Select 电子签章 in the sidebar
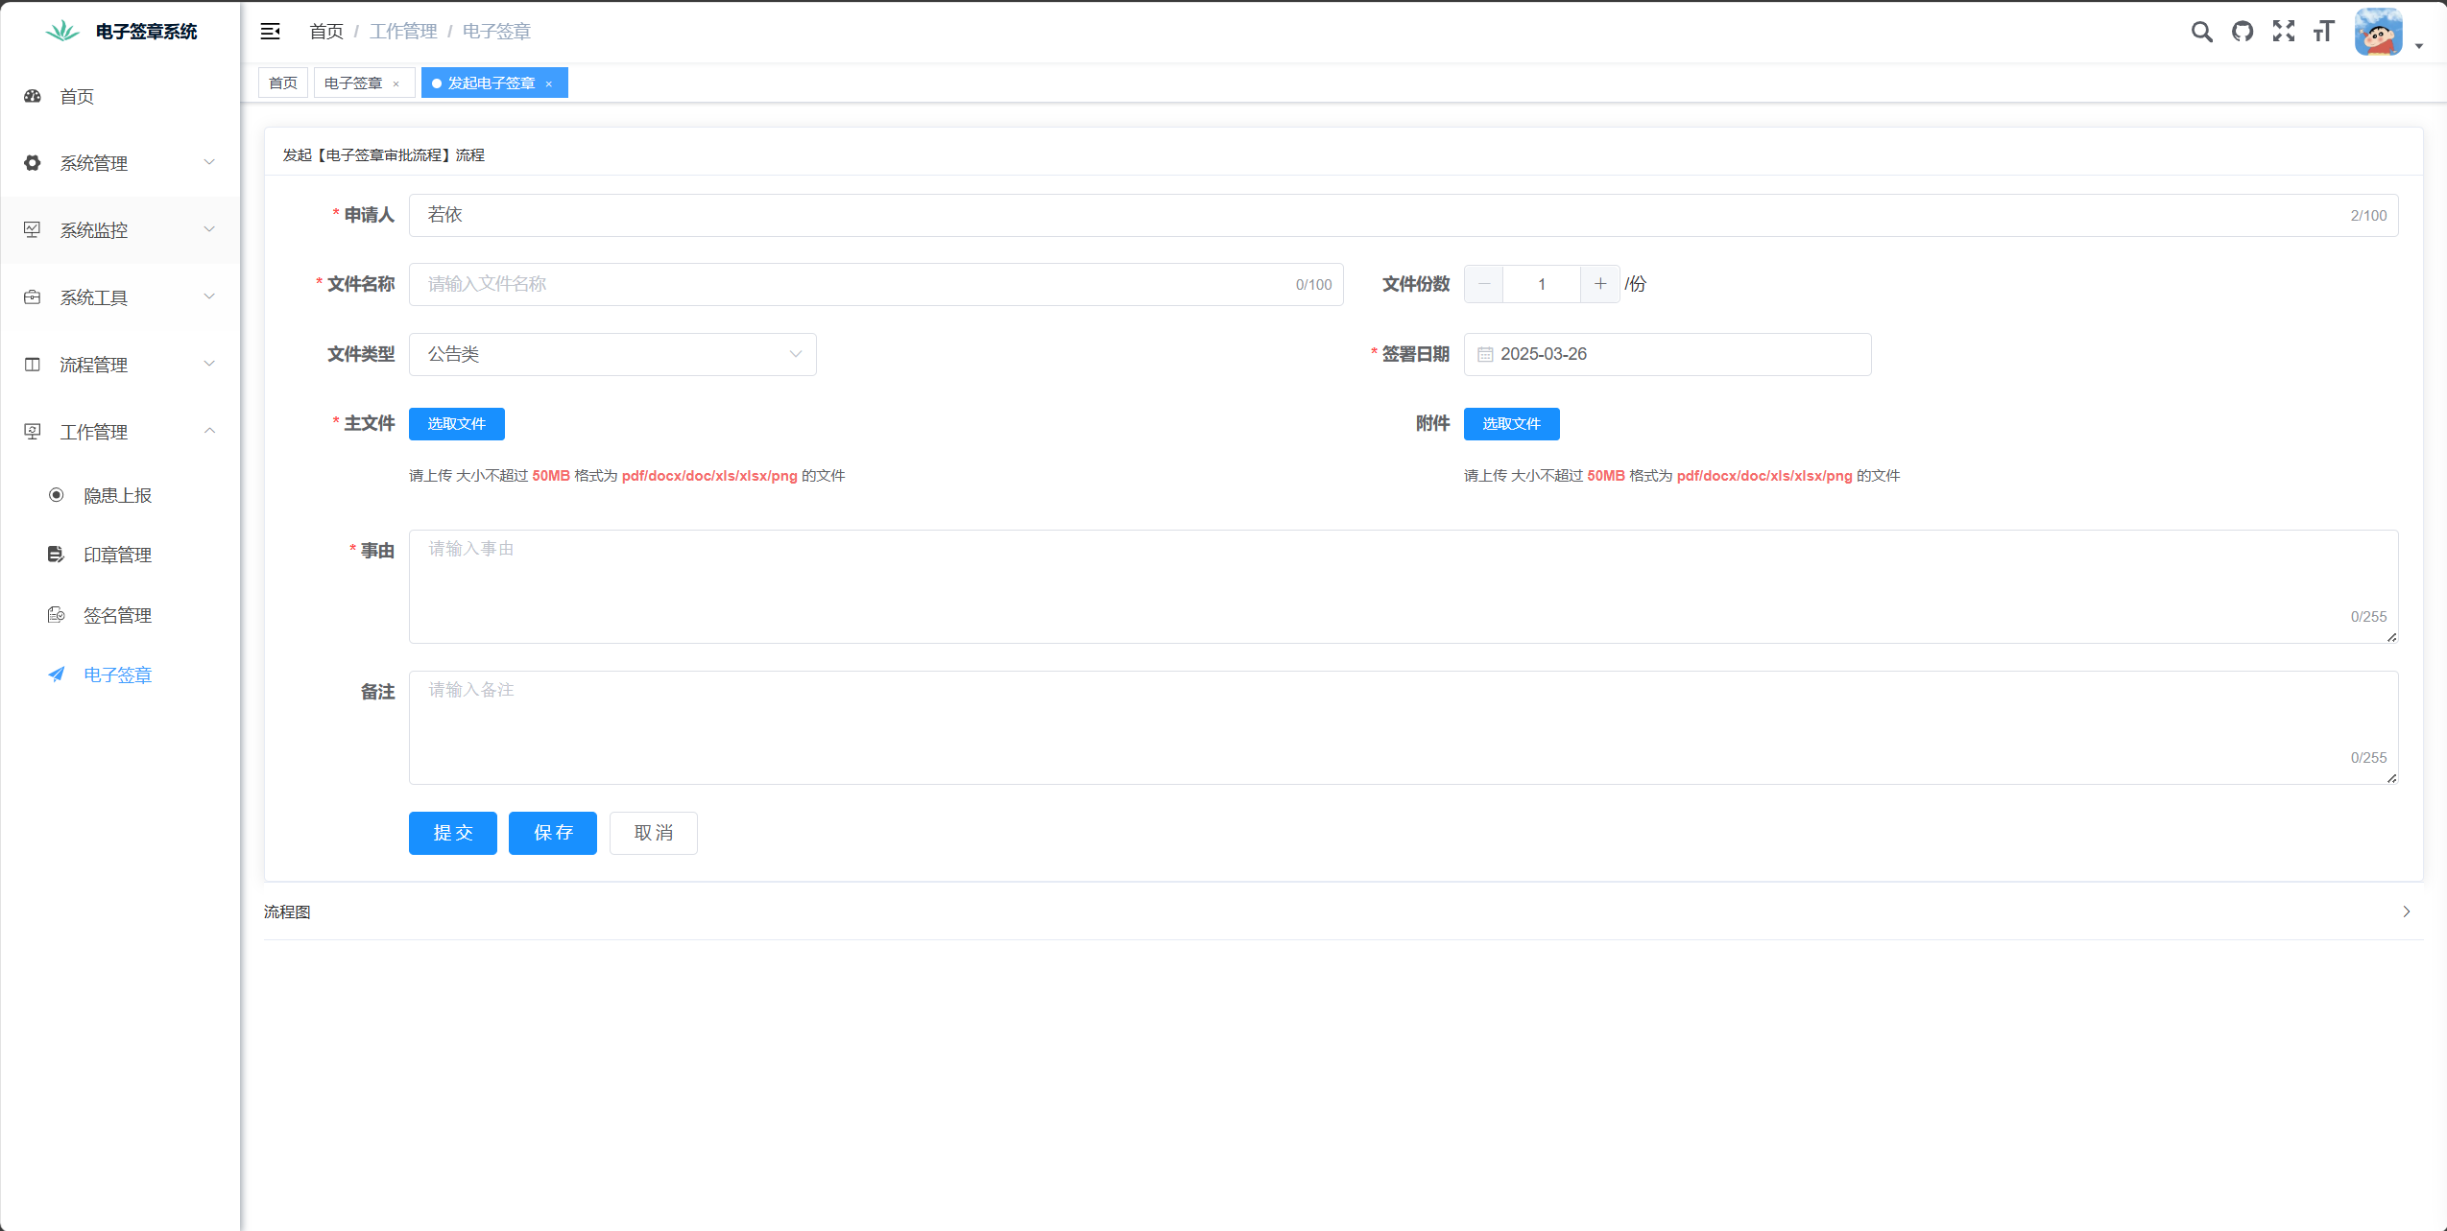The height and width of the screenshot is (1231, 2447). [x=118, y=675]
